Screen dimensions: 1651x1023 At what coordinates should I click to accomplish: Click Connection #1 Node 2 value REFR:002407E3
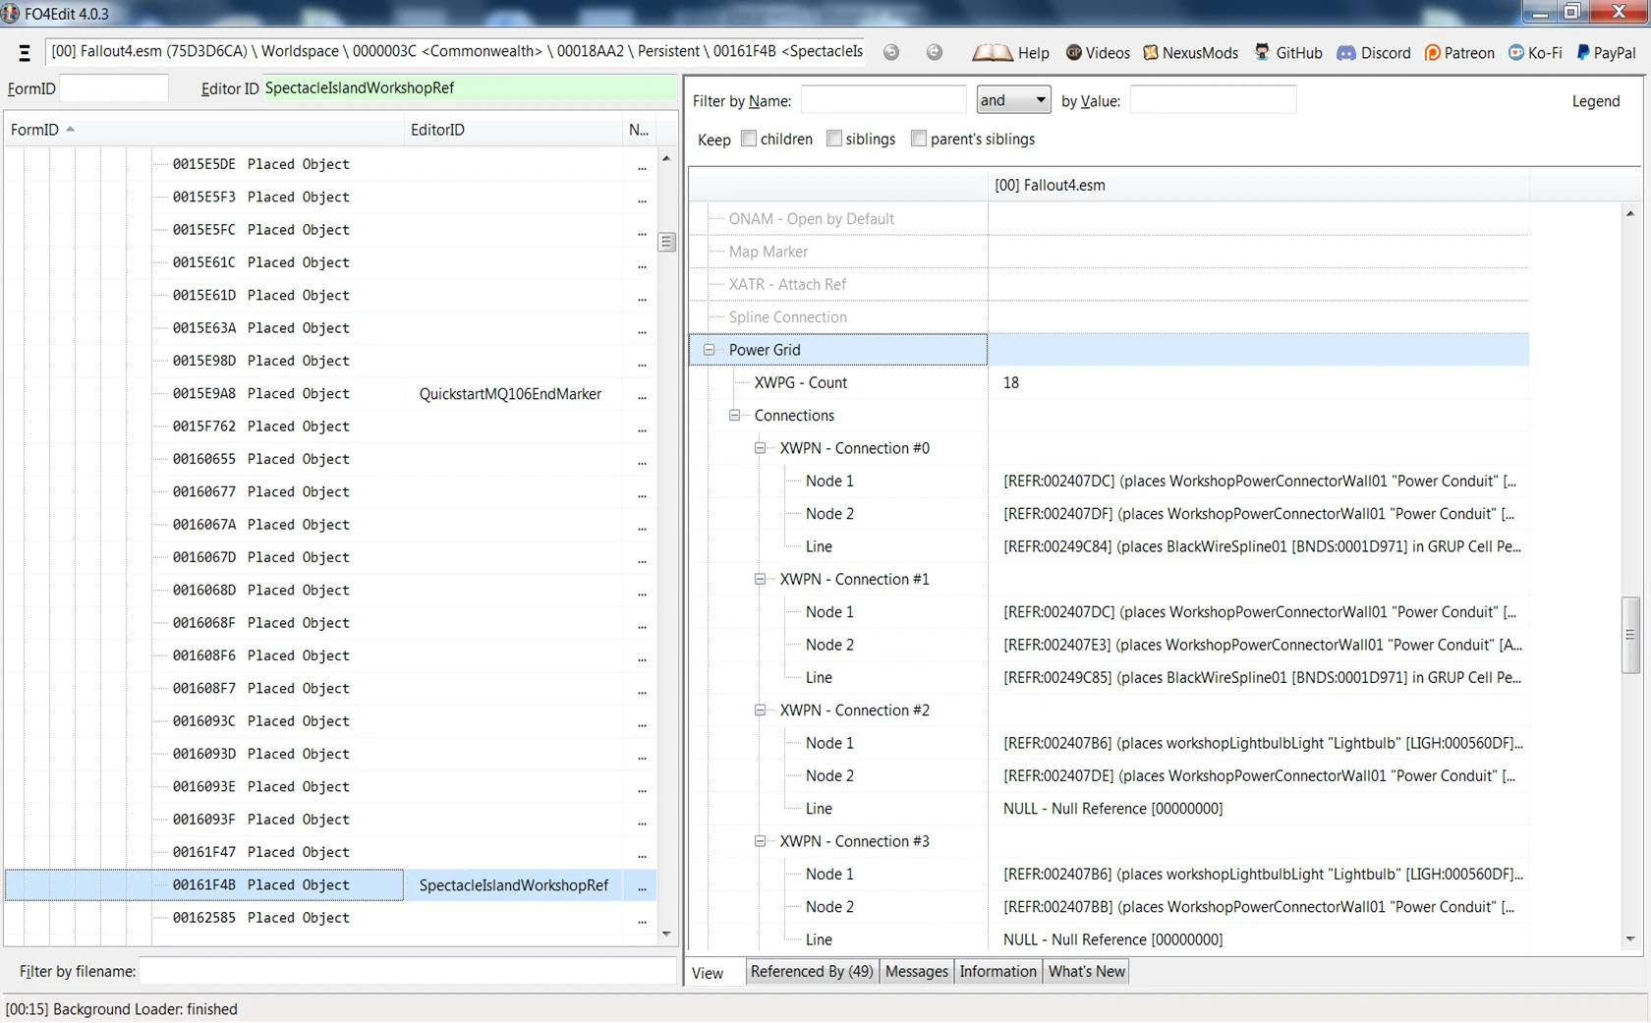coord(1263,645)
